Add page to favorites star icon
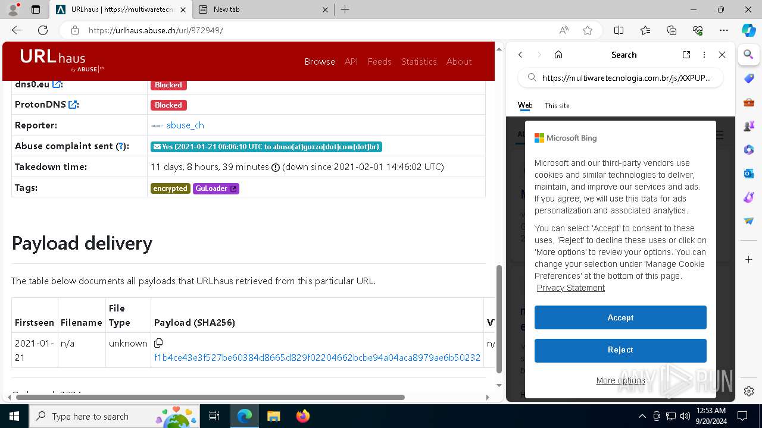This screenshot has width=762, height=428. (588, 30)
